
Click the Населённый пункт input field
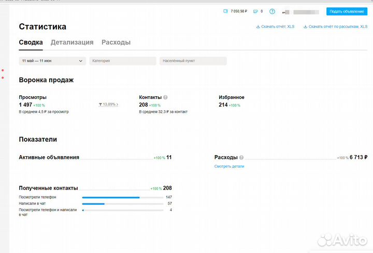(193, 61)
